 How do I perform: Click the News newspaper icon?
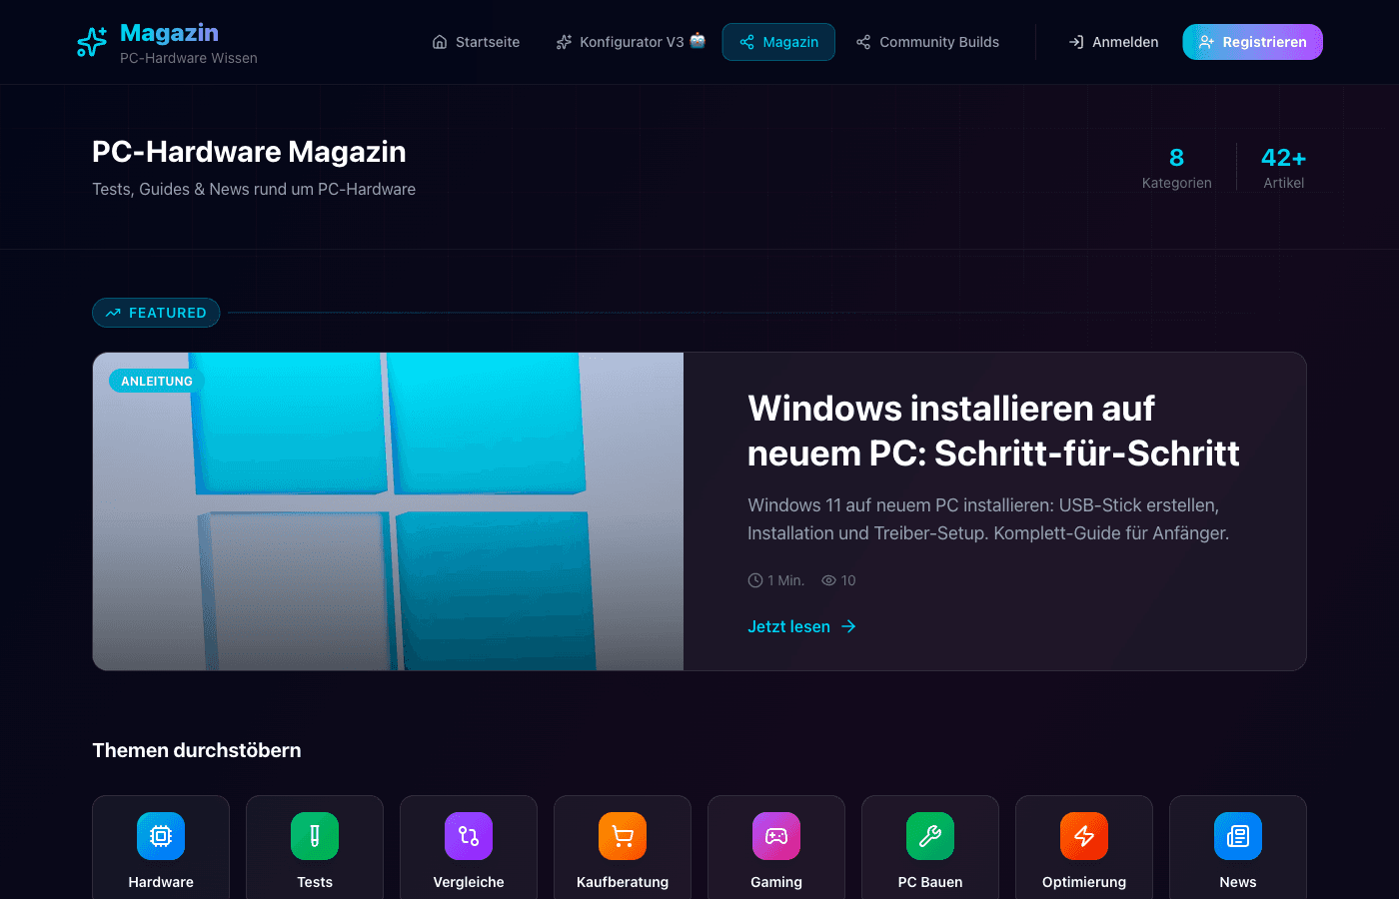(1238, 836)
